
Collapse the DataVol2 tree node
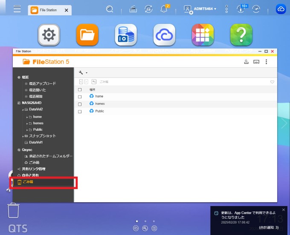pyautogui.click(x=23, y=110)
